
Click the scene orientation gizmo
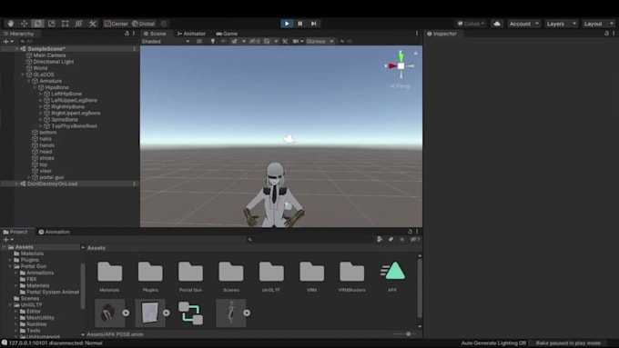(x=401, y=65)
